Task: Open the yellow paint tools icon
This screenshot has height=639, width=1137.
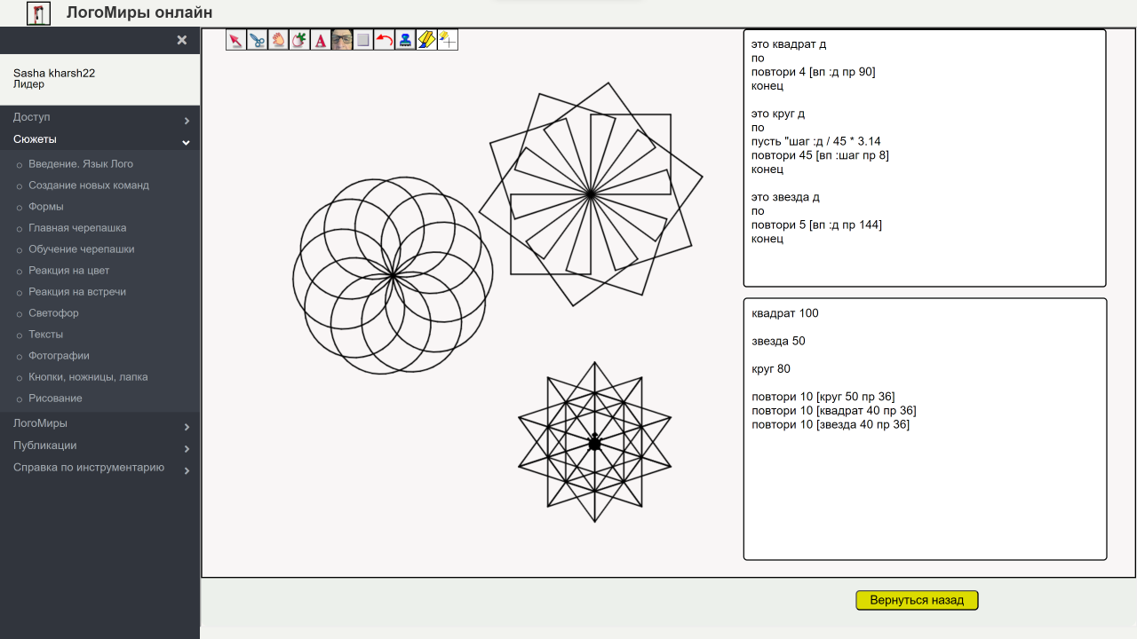Action: click(426, 40)
